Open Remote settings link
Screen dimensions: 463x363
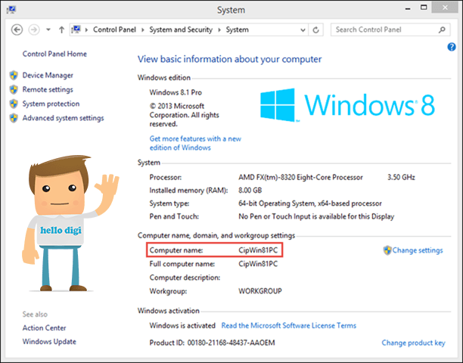pyautogui.click(x=48, y=89)
